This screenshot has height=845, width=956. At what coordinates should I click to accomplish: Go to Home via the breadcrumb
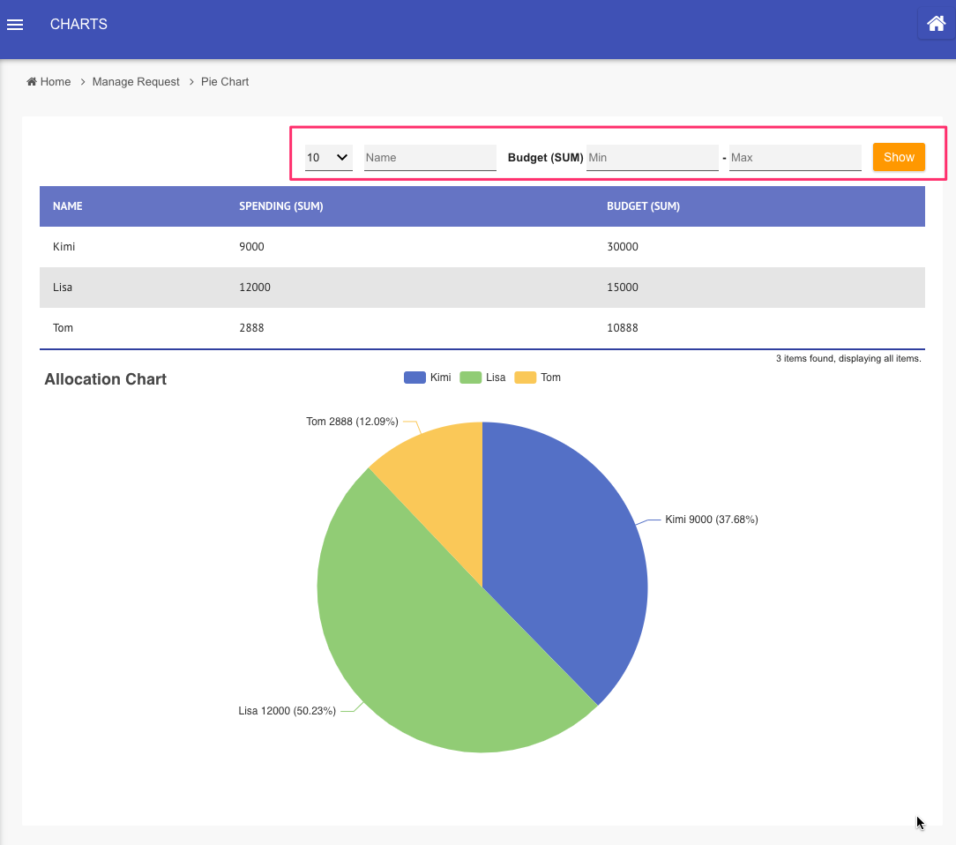pyautogui.click(x=49, y=82)
